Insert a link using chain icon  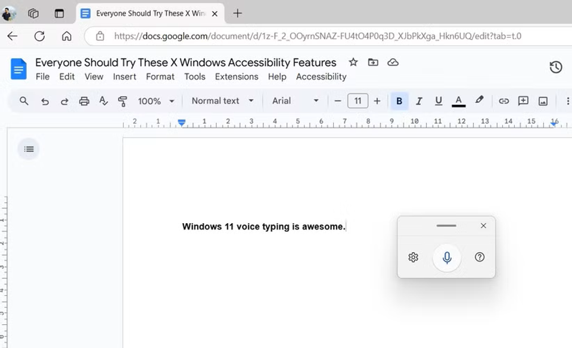pos(504,101)
